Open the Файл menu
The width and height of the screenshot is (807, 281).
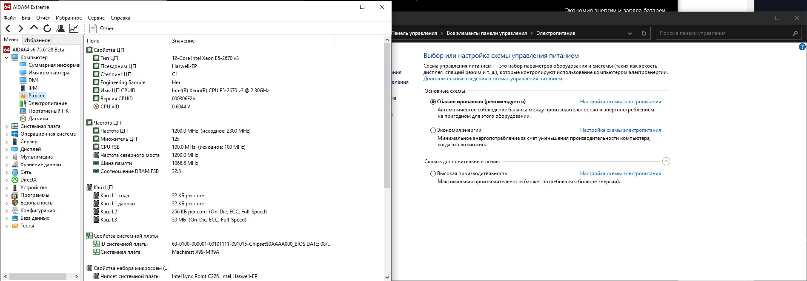pos(9,18)
